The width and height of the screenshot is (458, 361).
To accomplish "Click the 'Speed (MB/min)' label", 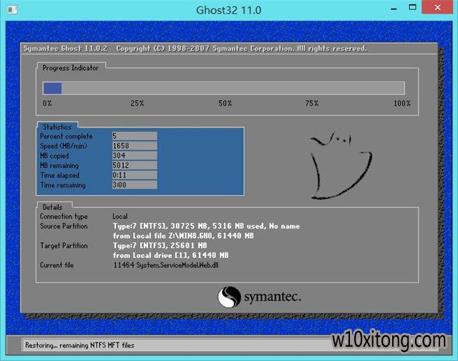I will tap(64, 146).
